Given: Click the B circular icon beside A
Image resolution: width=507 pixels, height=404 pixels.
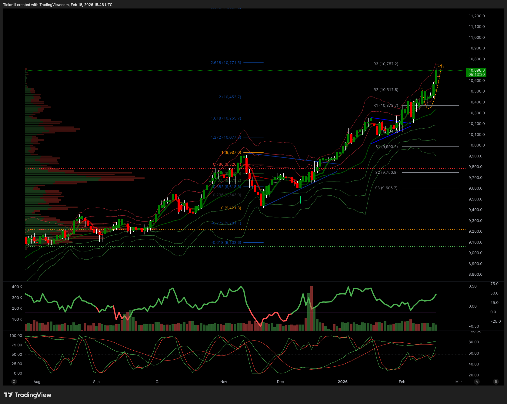Looking at the screenshot, I should point(496,382).
